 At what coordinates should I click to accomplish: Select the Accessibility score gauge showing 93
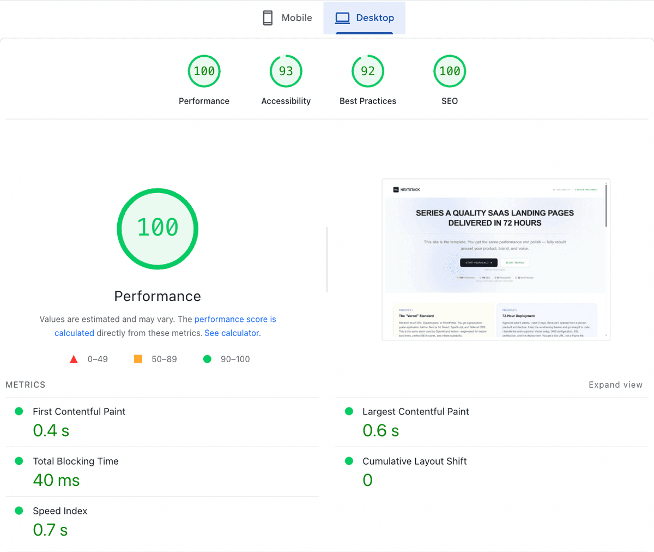(286, 71)
